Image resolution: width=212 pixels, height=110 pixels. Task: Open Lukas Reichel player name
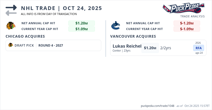[127, 46]
